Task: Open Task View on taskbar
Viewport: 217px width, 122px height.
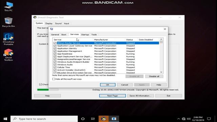Action: (x=93, y=119)
